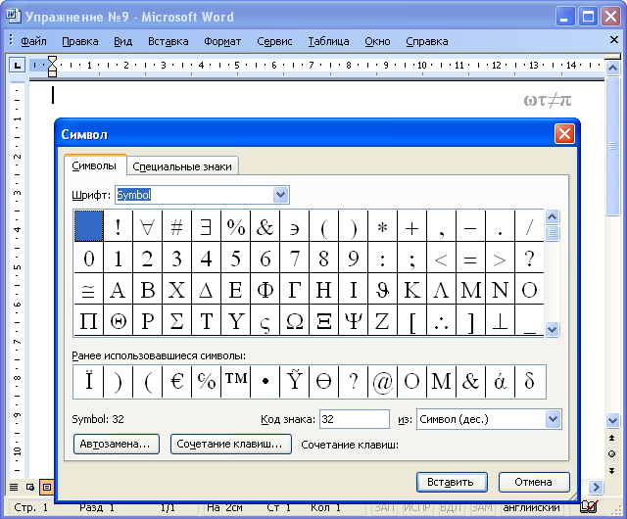Image resolution: width=627 pixels, height=519 pixels.
Task: Open the Вставка menu
Action: click(x=168, y=41)
